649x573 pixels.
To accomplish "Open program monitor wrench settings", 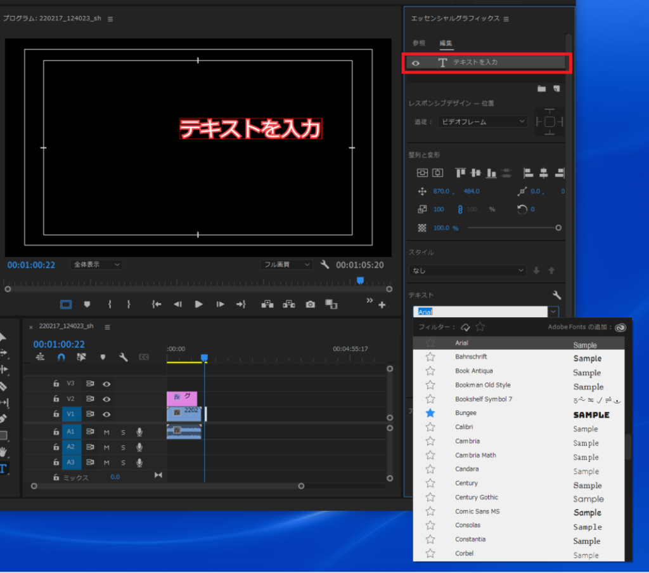I will 324,265.
